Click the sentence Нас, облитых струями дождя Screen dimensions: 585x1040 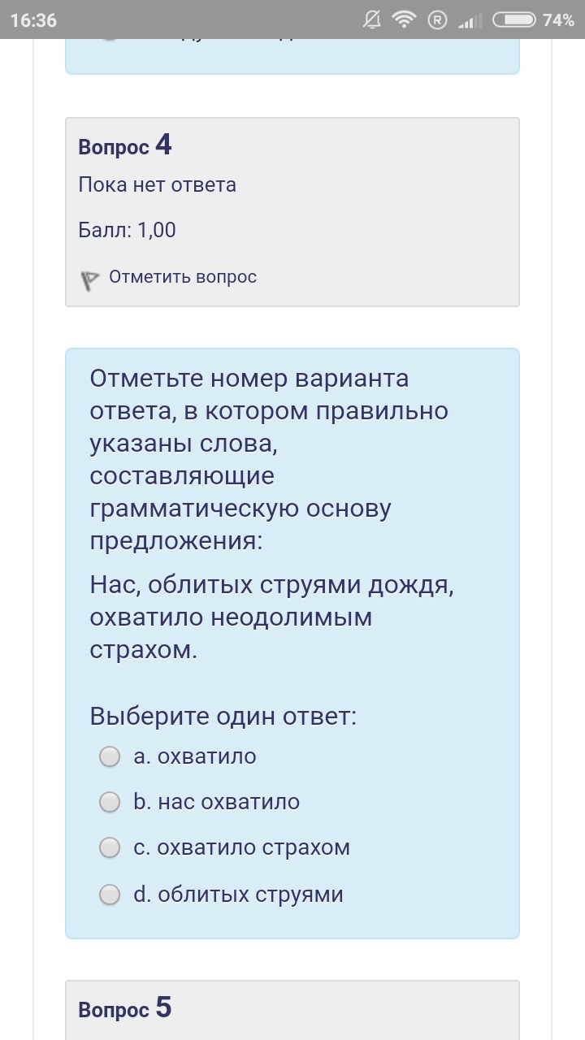[271, 586]
